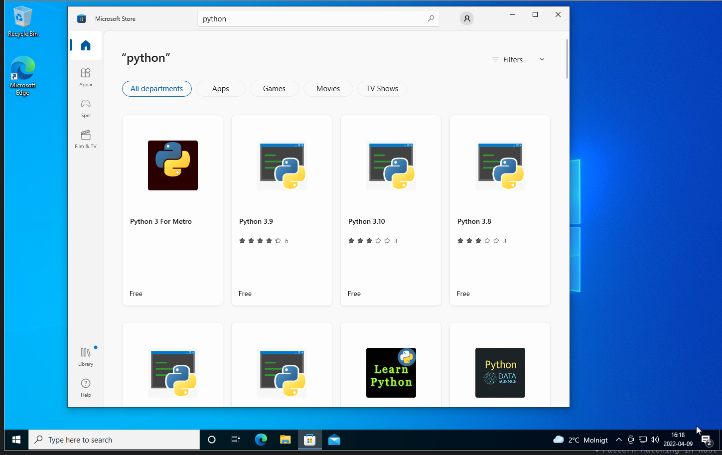Screen dimensions: 722x455
Task: Open the Spel gaming section
Action: [86, 108]
